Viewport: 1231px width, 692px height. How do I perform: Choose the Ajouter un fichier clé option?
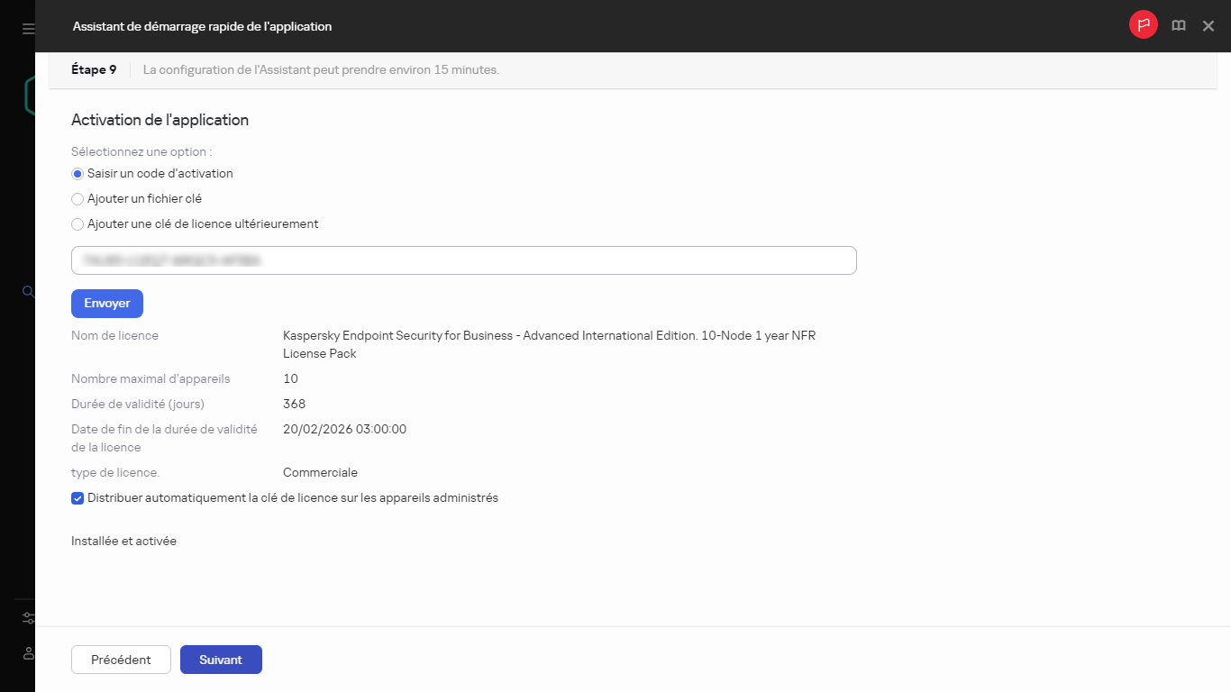click(x=78, y=198)
